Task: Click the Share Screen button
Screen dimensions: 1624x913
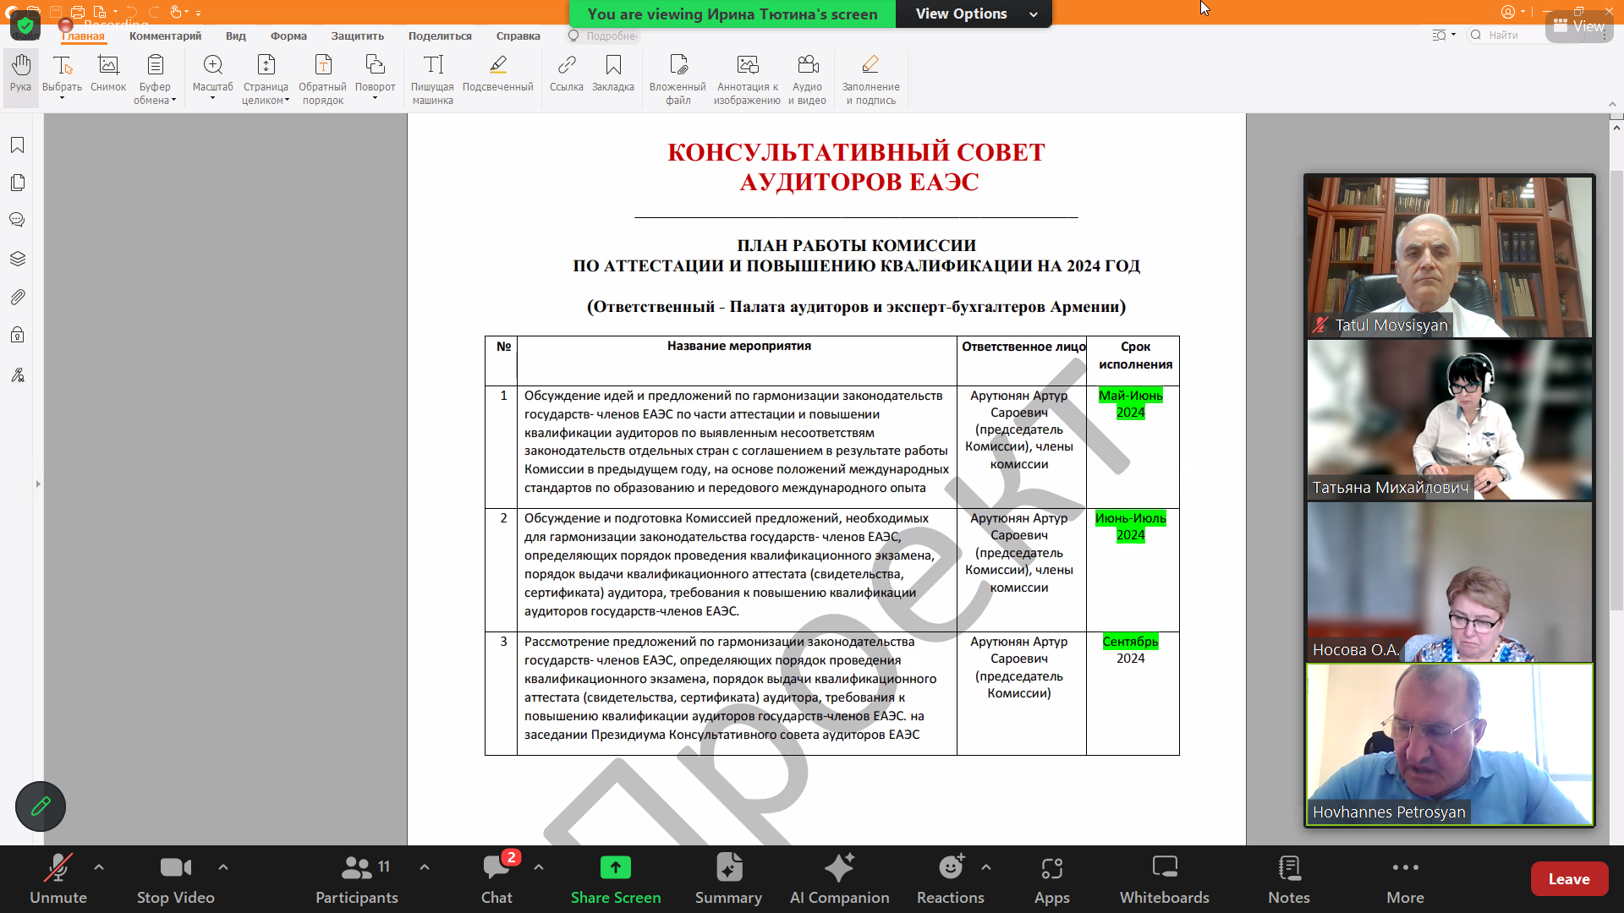Action: pyautogui.click(x=616, y=879)
